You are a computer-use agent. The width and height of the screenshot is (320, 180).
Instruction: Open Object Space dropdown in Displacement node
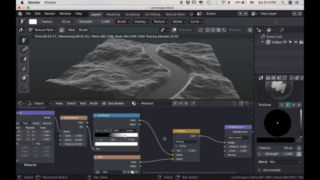[x=238, y=138]
